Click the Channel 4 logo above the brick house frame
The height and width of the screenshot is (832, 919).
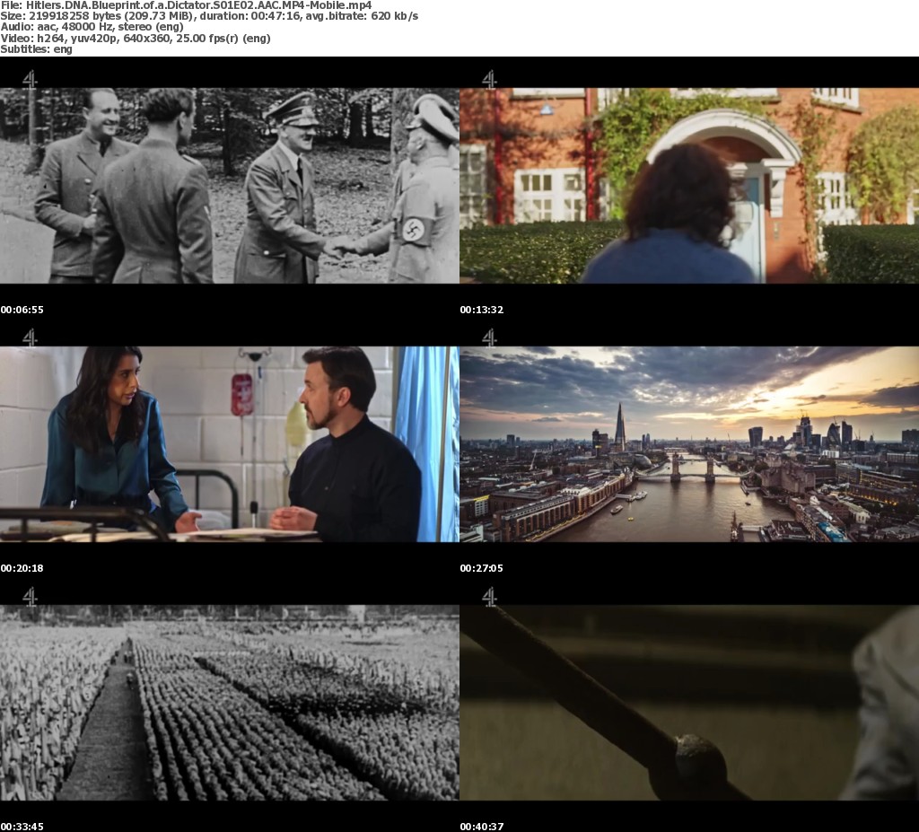(x=489, y=79)
